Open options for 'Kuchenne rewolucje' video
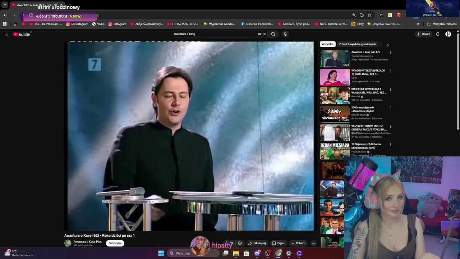460x259 pixels. [391, 90]
